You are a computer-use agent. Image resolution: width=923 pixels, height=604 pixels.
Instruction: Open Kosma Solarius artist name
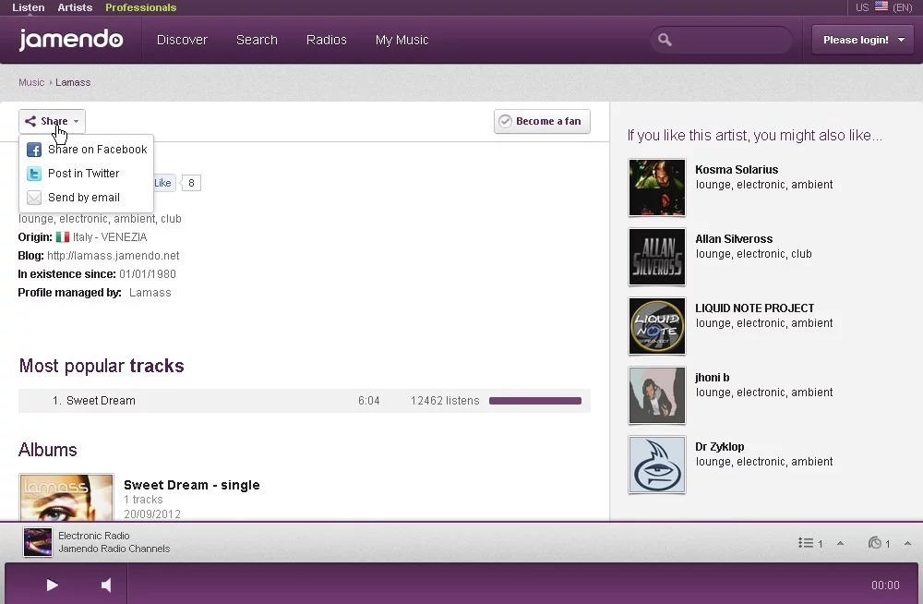[x=737, y=170]
